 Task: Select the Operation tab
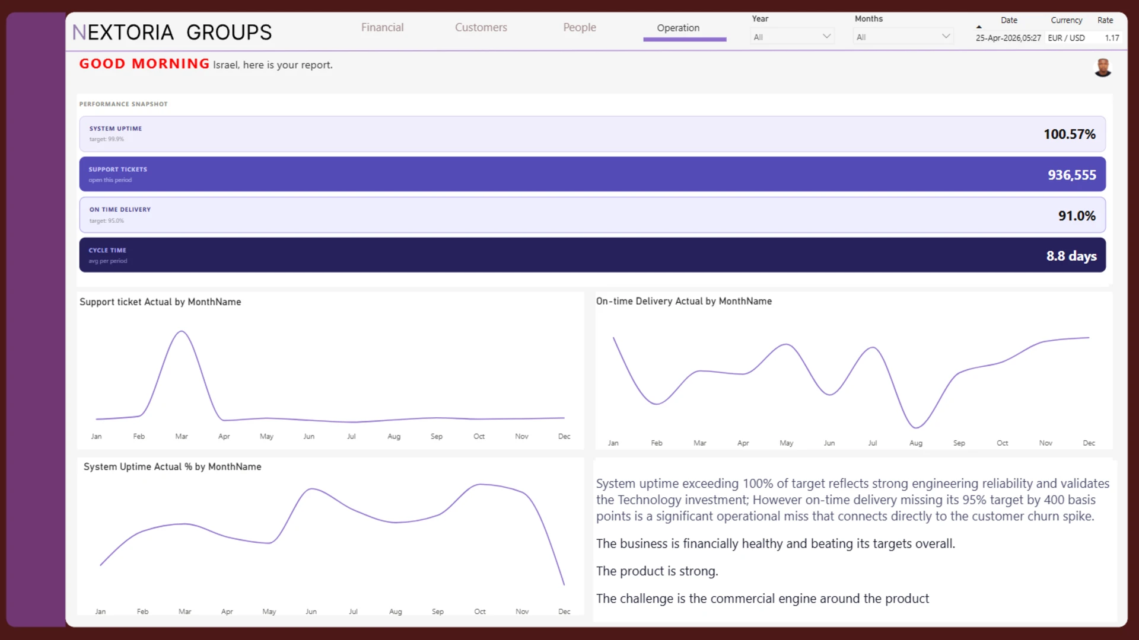(x=678, y=28)
